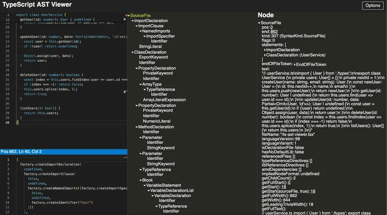The width and height of the screenshot is (387, 215).
Task: Click 'factory.createIdentifier("User")' in factory code
Action: pyautogui.click(x=62, y=202)
